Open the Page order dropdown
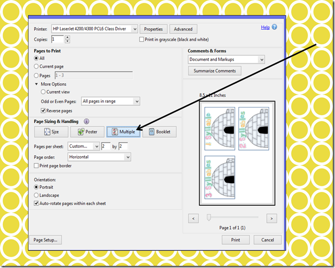The width and height of the screenshot is (335, 268). click(99, 157)
